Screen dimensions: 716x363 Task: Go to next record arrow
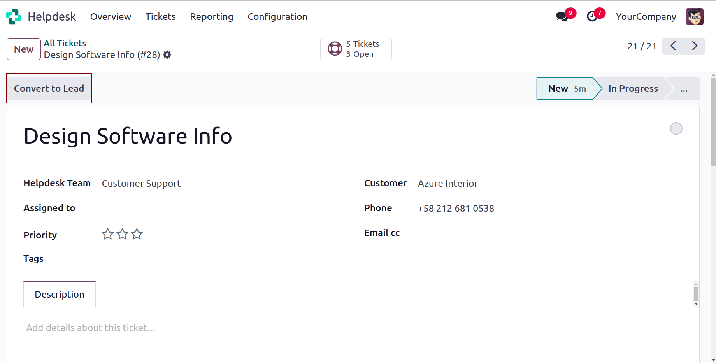[695, 46]
